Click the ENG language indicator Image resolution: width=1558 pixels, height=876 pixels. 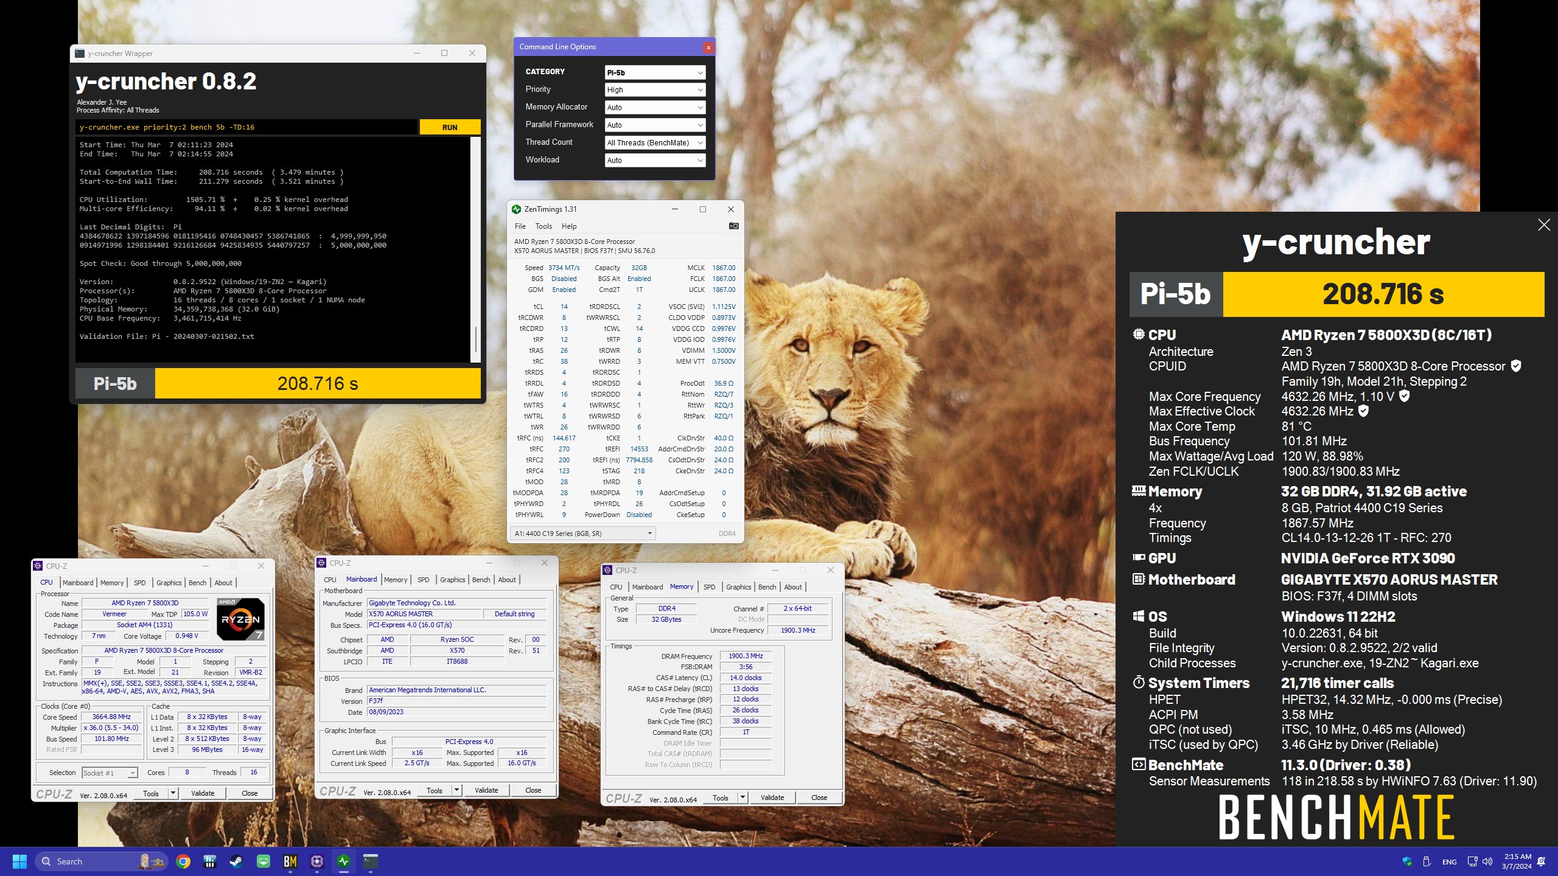tap(1450, 862)
